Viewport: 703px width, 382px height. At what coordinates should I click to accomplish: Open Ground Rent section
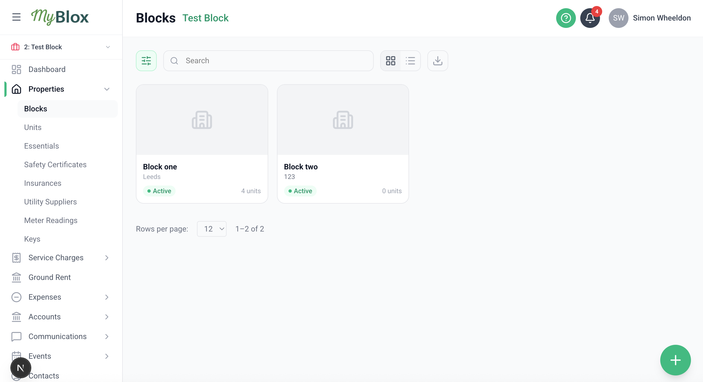(x=50, y=277)
